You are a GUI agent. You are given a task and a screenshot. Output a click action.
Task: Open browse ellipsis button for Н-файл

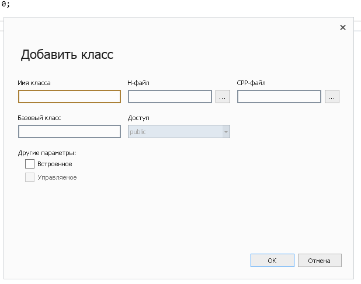223,96
